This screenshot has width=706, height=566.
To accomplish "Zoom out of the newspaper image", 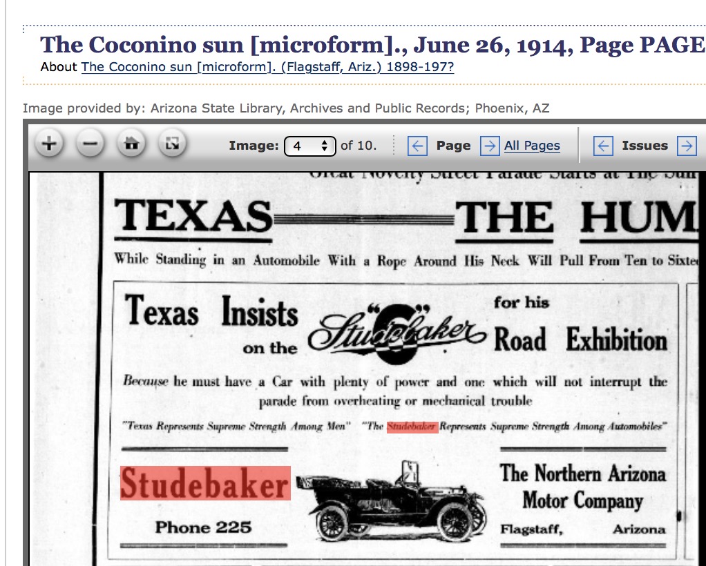I will pyautogui.click(x=90, y=144).
